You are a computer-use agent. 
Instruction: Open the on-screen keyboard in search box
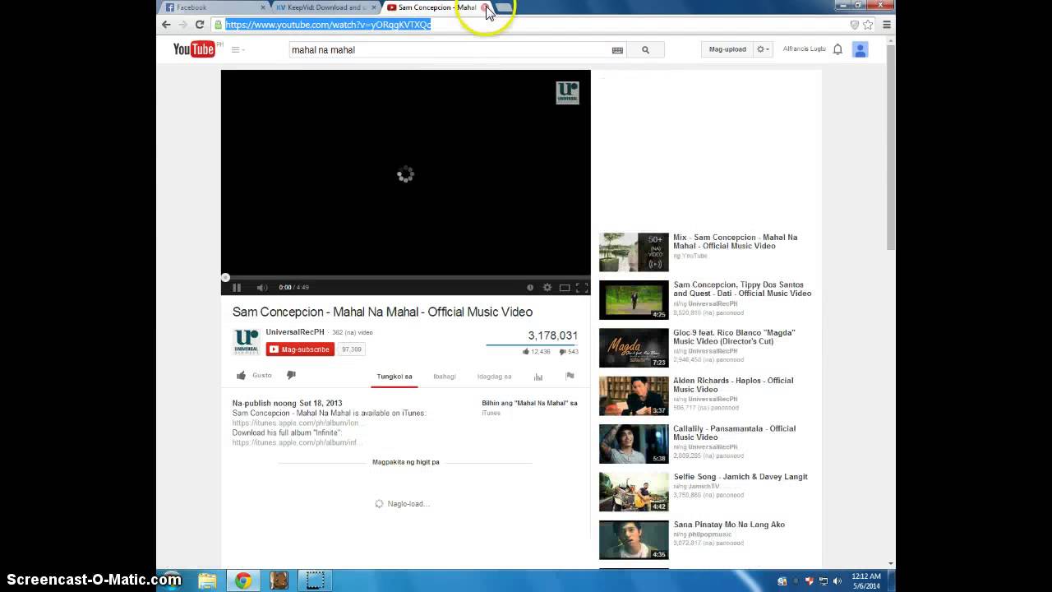point(618,50)
